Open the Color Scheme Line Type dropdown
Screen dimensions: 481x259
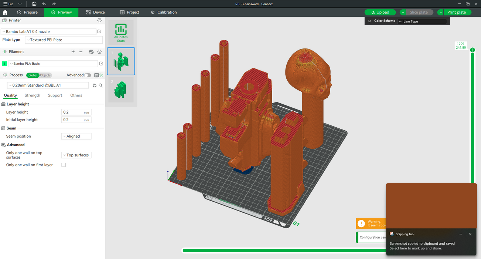pyautogui.click(x=422, y=21)
